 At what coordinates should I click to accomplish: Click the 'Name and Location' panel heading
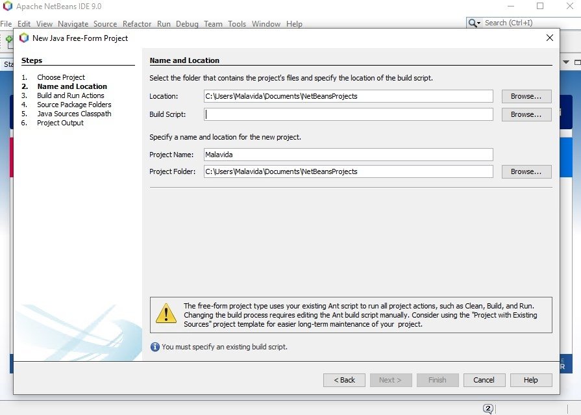pos(184,60)
